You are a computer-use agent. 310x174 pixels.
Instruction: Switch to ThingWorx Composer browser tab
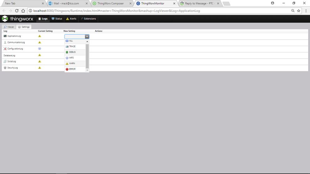tap(112, 3)
